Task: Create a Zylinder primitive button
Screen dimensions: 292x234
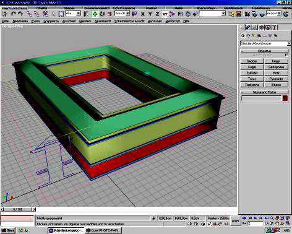Action: tap(252, 73)
